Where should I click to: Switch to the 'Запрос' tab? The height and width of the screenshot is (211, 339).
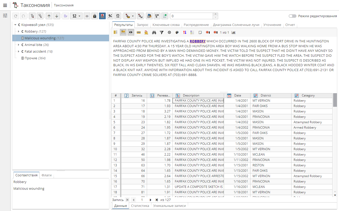click(x=142, y=25)
